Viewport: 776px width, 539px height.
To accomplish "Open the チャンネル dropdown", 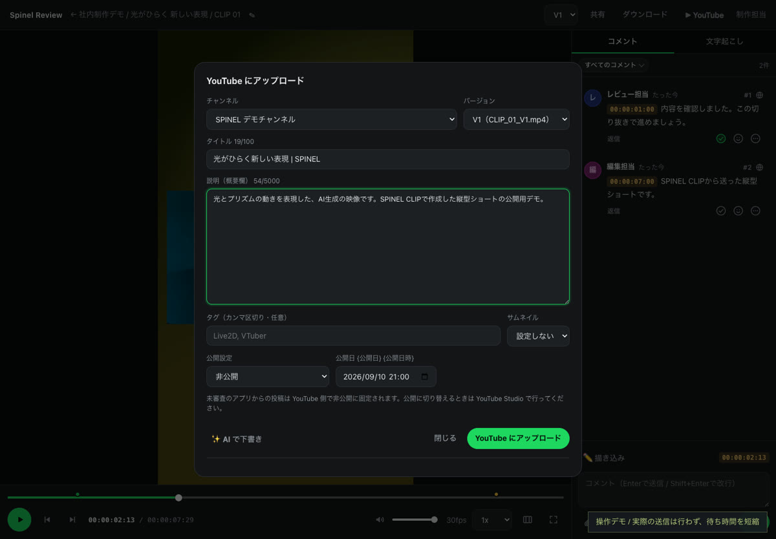I will [332, 120].
